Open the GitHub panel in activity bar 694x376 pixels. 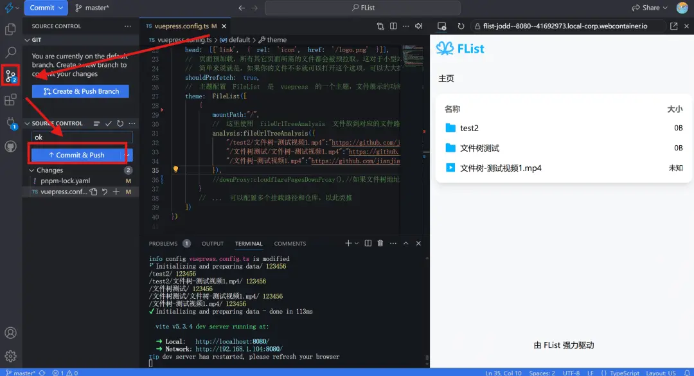click(x=10, y=147)
